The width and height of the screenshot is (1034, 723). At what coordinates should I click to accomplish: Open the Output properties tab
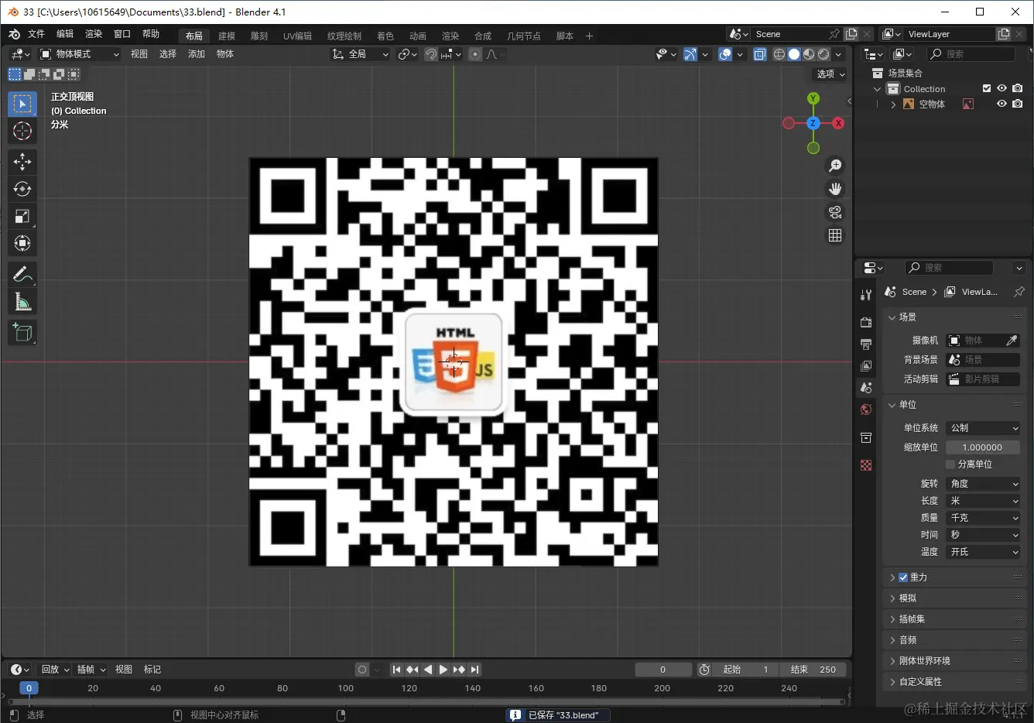[x=866, y=344]
